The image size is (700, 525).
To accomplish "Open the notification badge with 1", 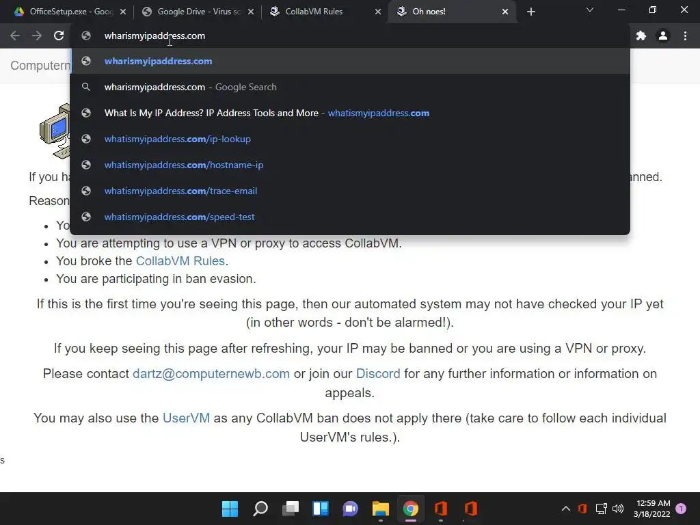I will click(681, 509).
